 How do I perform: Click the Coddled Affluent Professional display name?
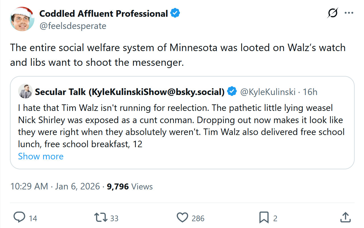pyautogui.click(x=103, y=13)
